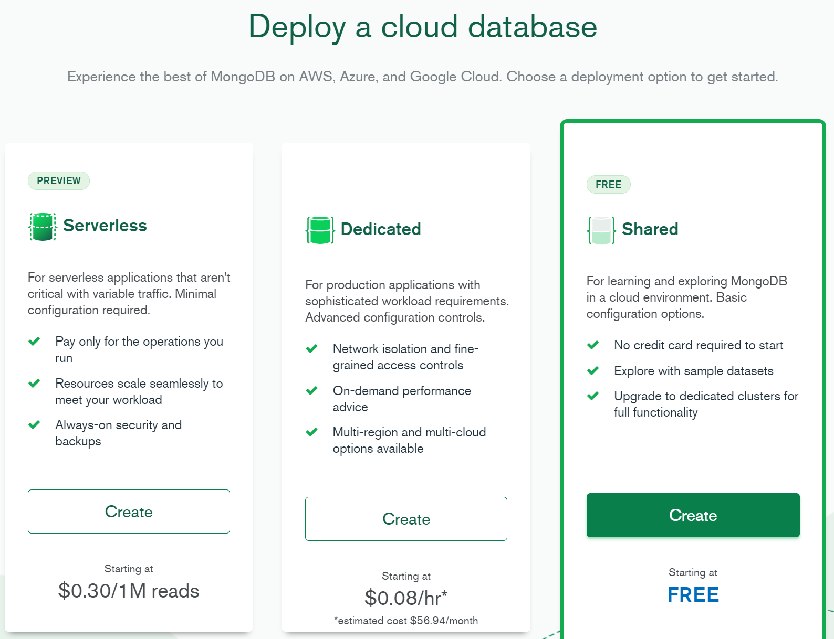The height and width of the screenshot is (639, 834).
Task: Click 'Always-on security and backups' text
Action: pyautogui.click(x=119, y=433)
